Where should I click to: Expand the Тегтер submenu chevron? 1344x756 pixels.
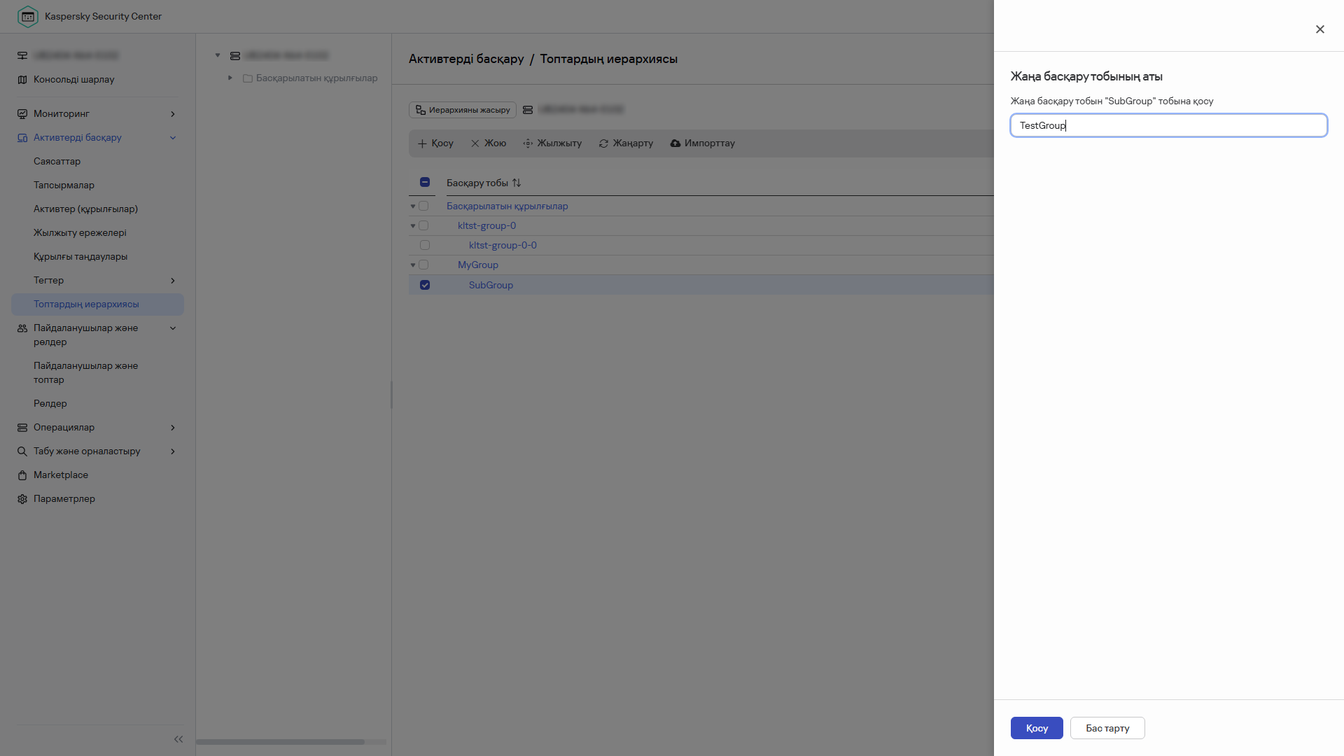click(x=173, y=281)
